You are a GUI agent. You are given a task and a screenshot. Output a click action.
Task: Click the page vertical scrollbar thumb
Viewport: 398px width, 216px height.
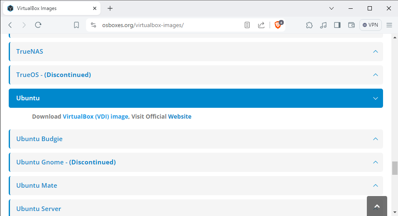coord(395,168)
